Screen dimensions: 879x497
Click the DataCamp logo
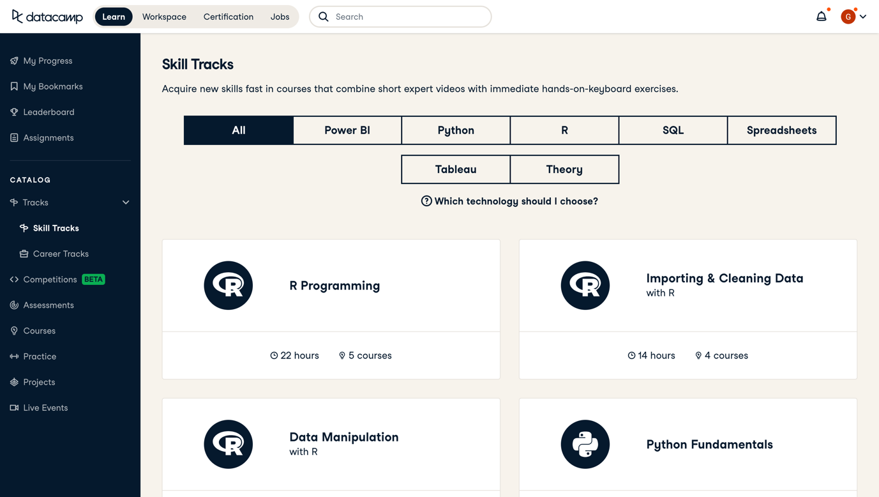pos(47,17)
